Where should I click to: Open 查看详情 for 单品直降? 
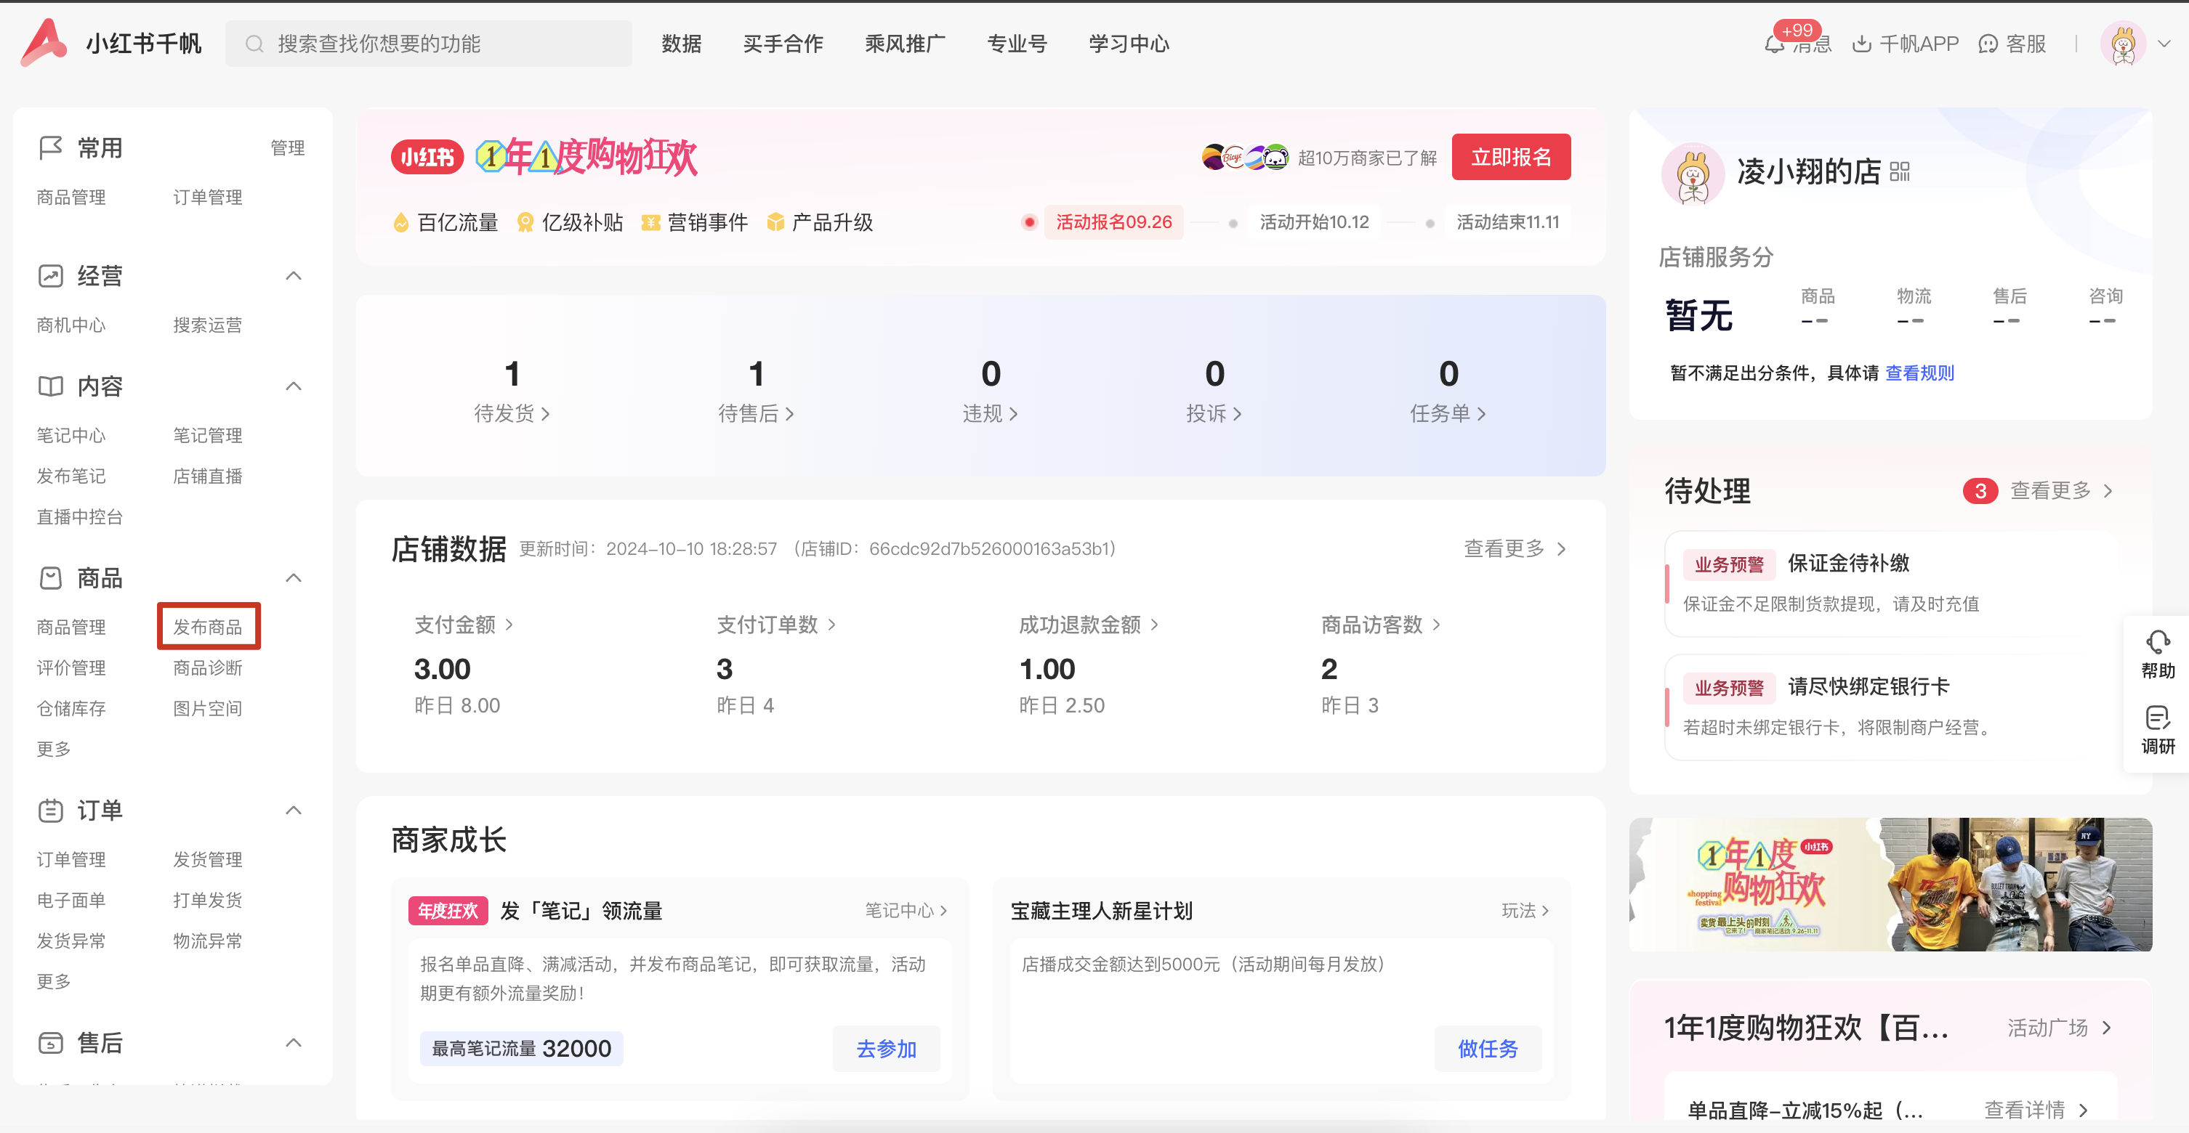click(2035, 1110)
